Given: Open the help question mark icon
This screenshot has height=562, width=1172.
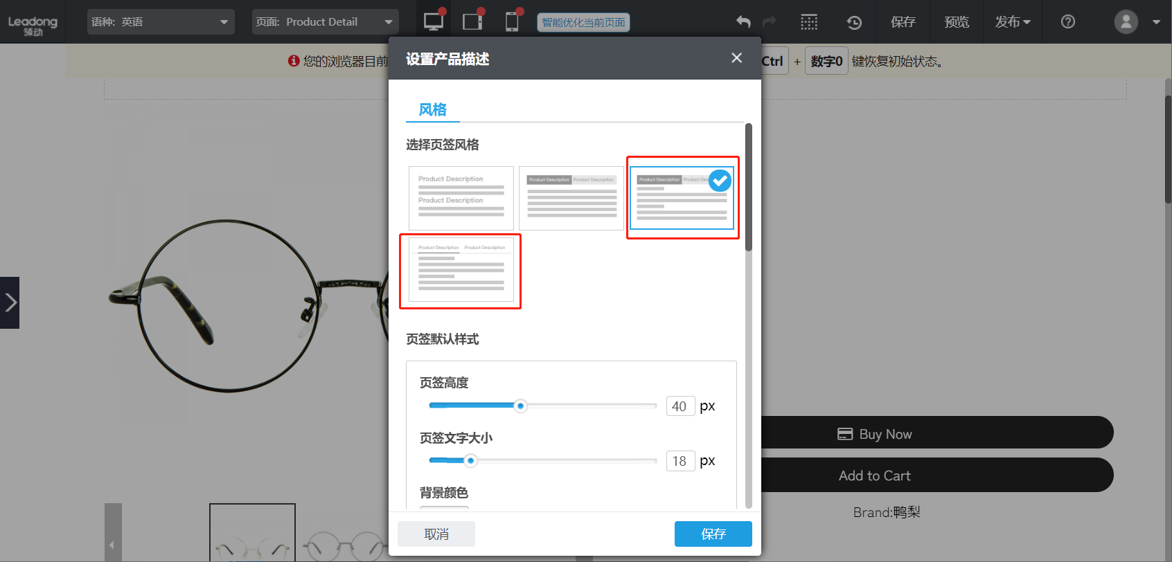Looking at the screenshot, I should coord(1068,22).
